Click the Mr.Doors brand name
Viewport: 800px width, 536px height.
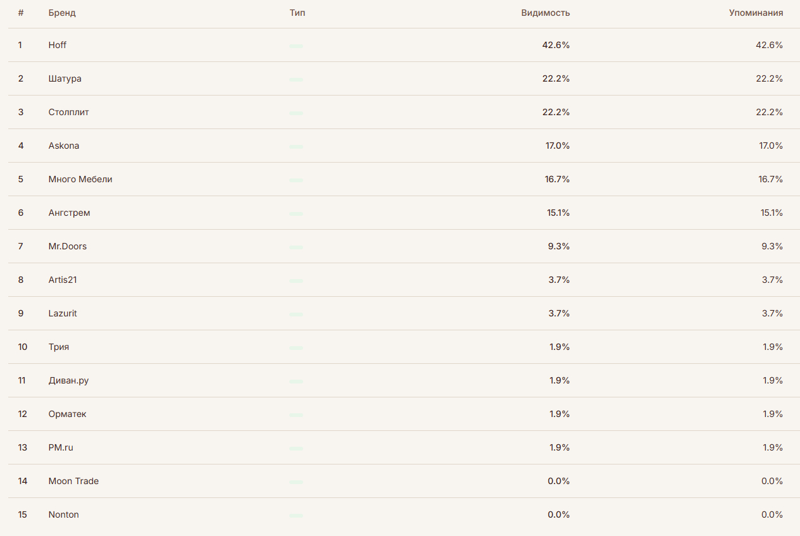[x=68, y=246]
